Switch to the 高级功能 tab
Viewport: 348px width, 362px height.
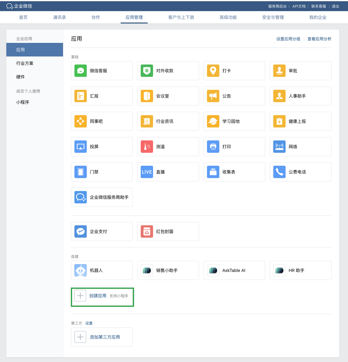click(228, 17)
